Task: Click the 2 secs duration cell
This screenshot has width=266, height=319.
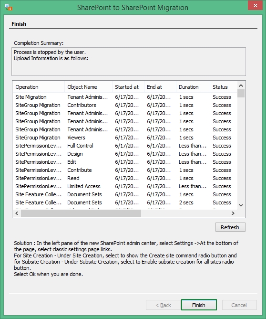Action: pyautogui.click(x=186, y=203)
